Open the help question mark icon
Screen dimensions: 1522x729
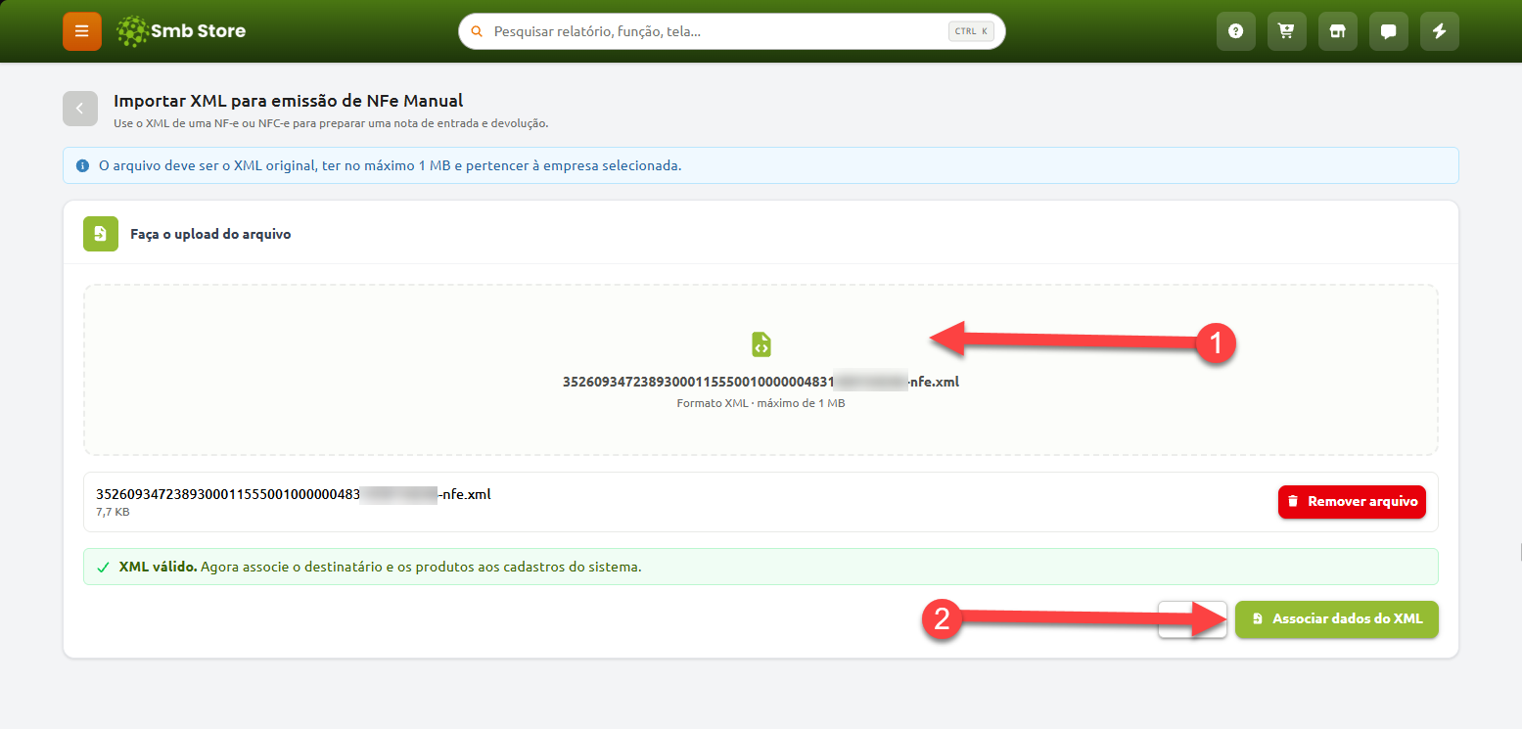point(1236,31)
